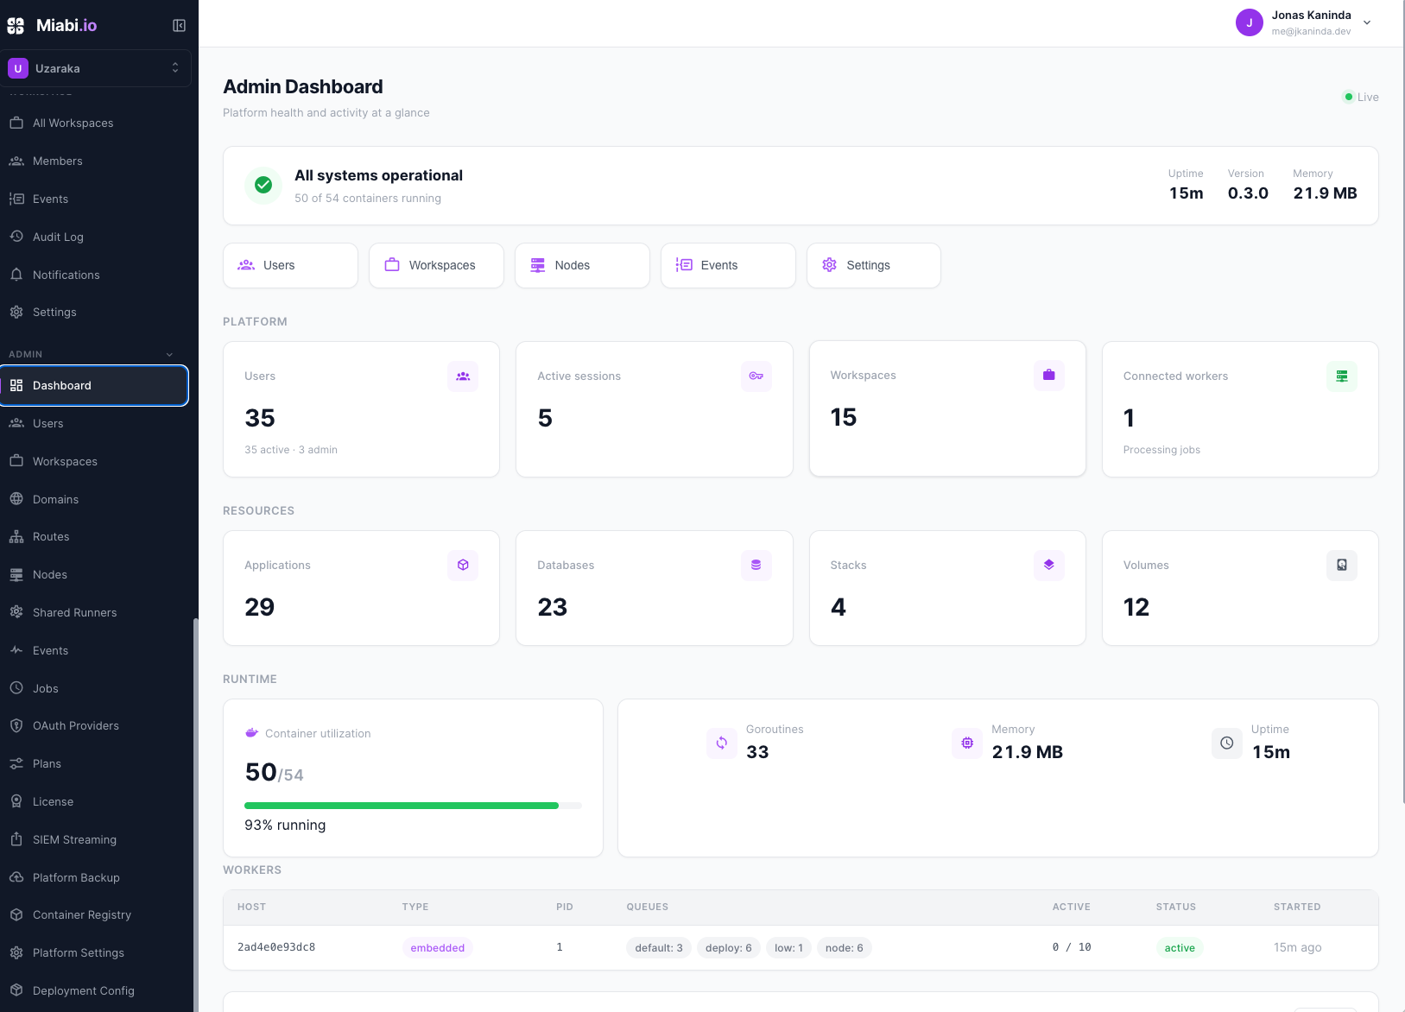Click the Container utilization docker icon
Image resolution: width=1405 pixels, height=1012 pixels.
[252, 733]
